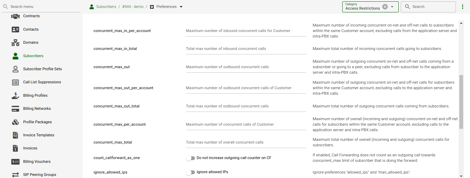This screenshot has height=178, width=470.
Task: Click the Domains network icon
Action: click(15, 43)
